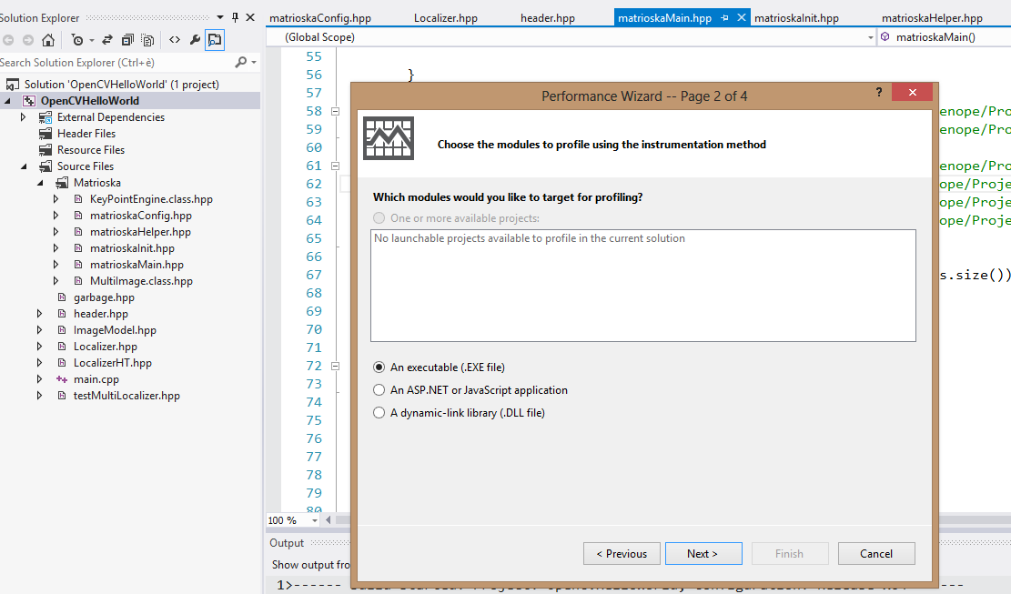
Task: Select A dynamic-link library (.DLL file) option
Action: point(379,412)
